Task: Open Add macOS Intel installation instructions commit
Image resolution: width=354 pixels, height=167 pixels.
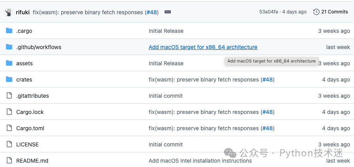Action: point(200,161)
